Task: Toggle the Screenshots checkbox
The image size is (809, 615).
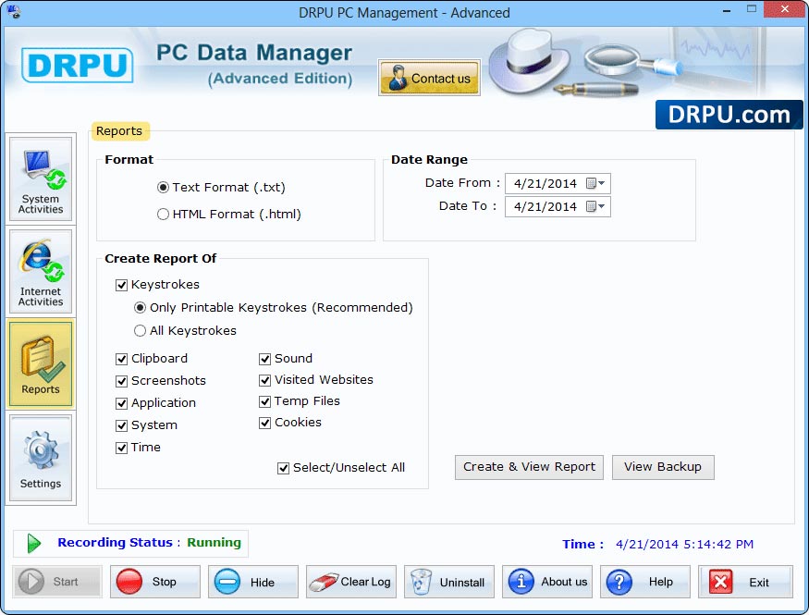Action: pos(121,381)
